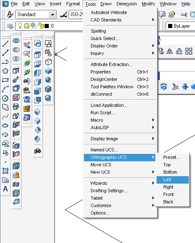The image size is (195, 243).
Task: Choose Load Application... entry
Action: (x=120, y=105)
